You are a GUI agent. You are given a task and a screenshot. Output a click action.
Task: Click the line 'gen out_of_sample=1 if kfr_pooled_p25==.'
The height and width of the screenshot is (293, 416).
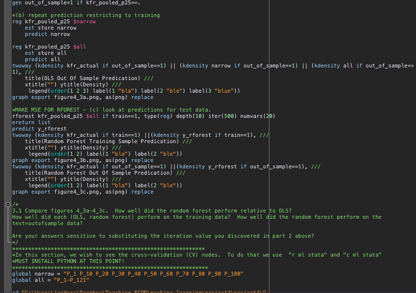tap(76, 3)
